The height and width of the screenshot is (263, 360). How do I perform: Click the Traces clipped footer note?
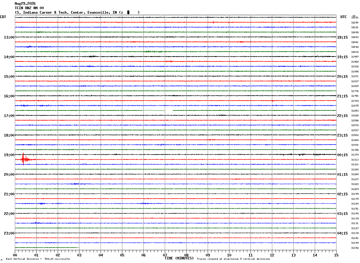[233, 259]
